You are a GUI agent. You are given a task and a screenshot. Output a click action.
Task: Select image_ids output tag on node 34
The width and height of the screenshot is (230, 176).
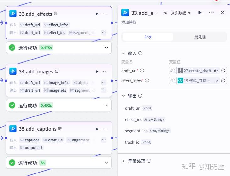(x=55, y=90)
